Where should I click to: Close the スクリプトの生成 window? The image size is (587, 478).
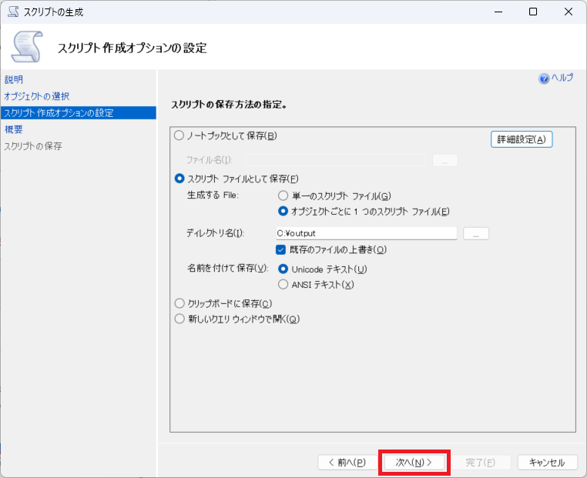(569, 12)
